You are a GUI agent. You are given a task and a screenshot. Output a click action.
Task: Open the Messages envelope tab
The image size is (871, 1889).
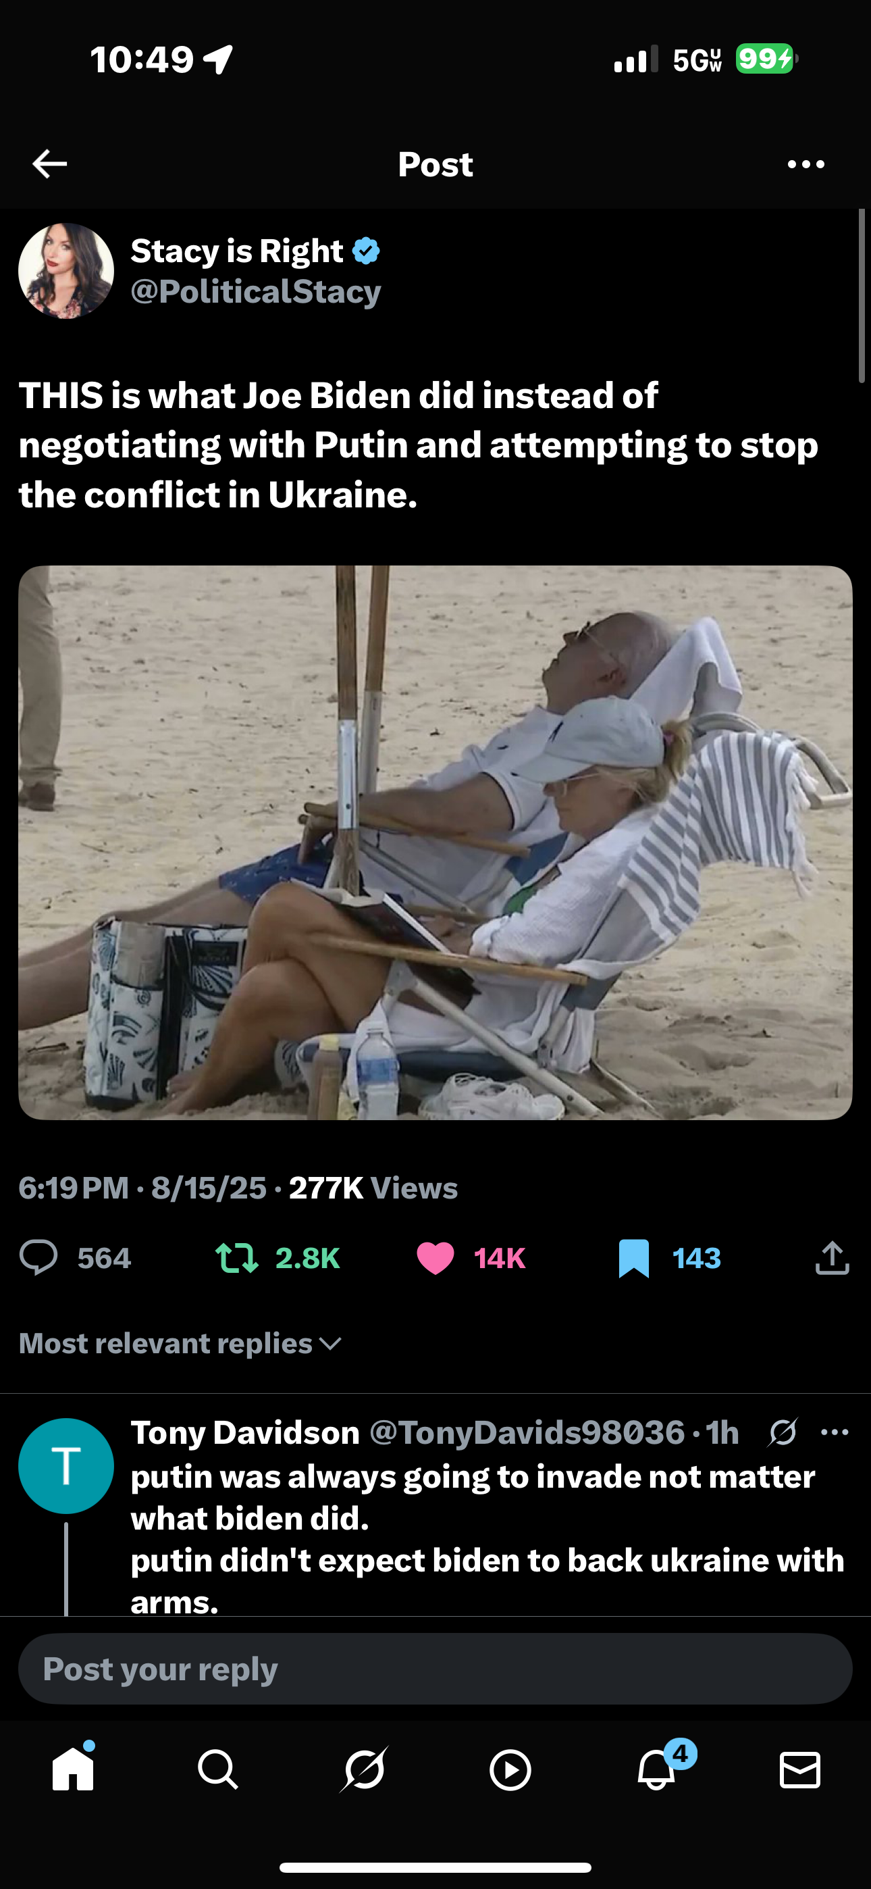(x=800, y=1769)
